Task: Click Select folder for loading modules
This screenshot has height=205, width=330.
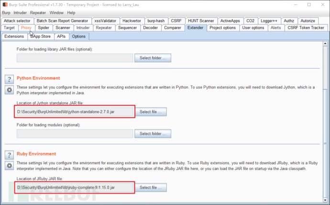Action: pyautogui.click(x=153, y=134)
